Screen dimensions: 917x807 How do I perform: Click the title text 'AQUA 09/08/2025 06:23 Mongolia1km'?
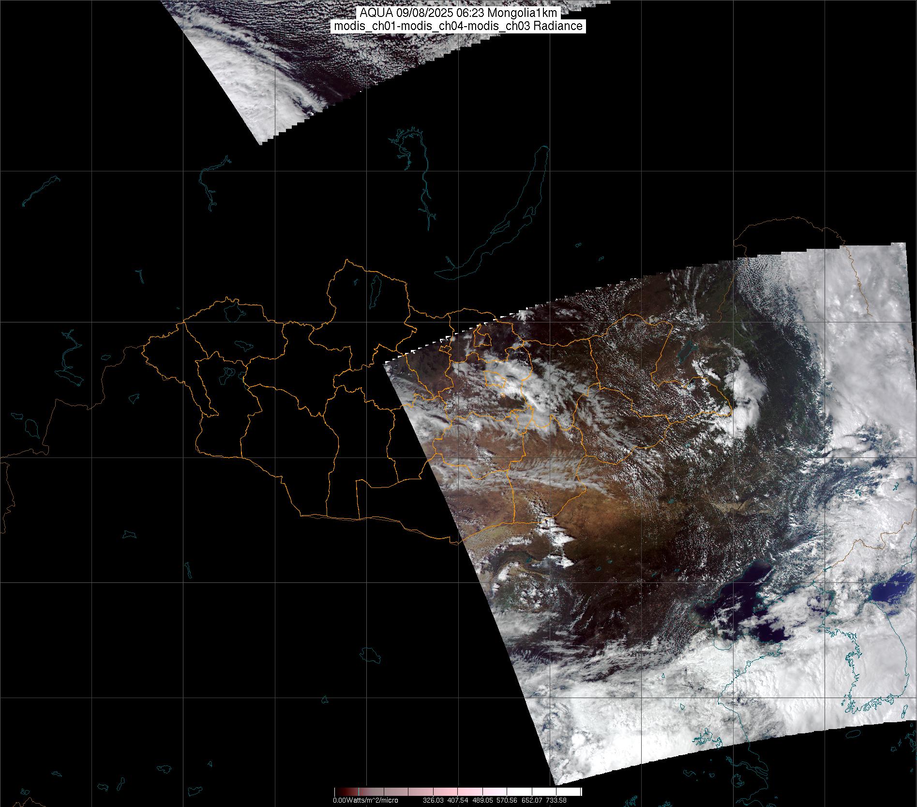pos(459,13)
